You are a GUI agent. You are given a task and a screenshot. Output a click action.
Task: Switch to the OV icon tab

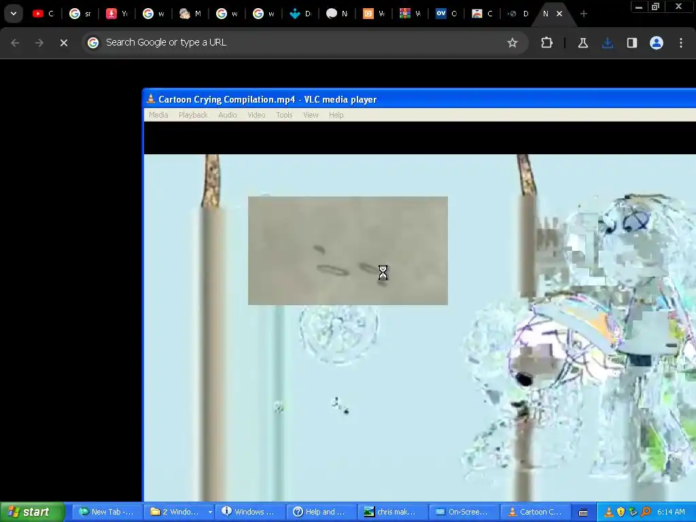[447, 14]
